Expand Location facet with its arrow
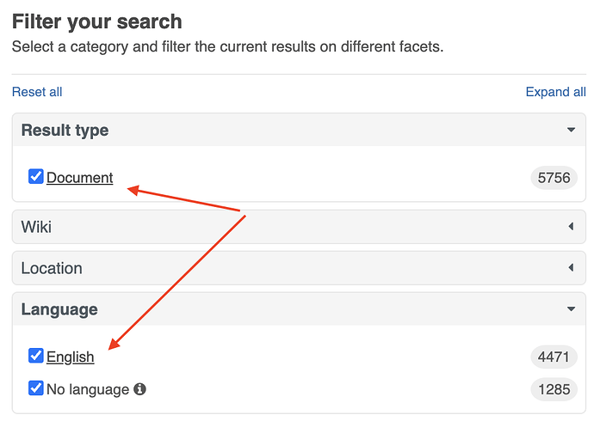This screenshot has height=421, width=594. pos(571,268)
